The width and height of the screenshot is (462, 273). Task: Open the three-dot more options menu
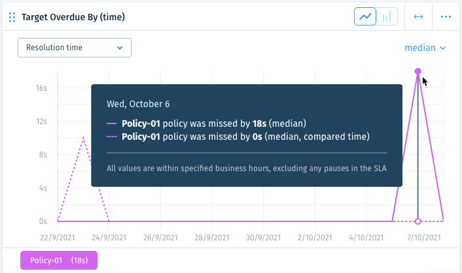click(x=446, y=17)
